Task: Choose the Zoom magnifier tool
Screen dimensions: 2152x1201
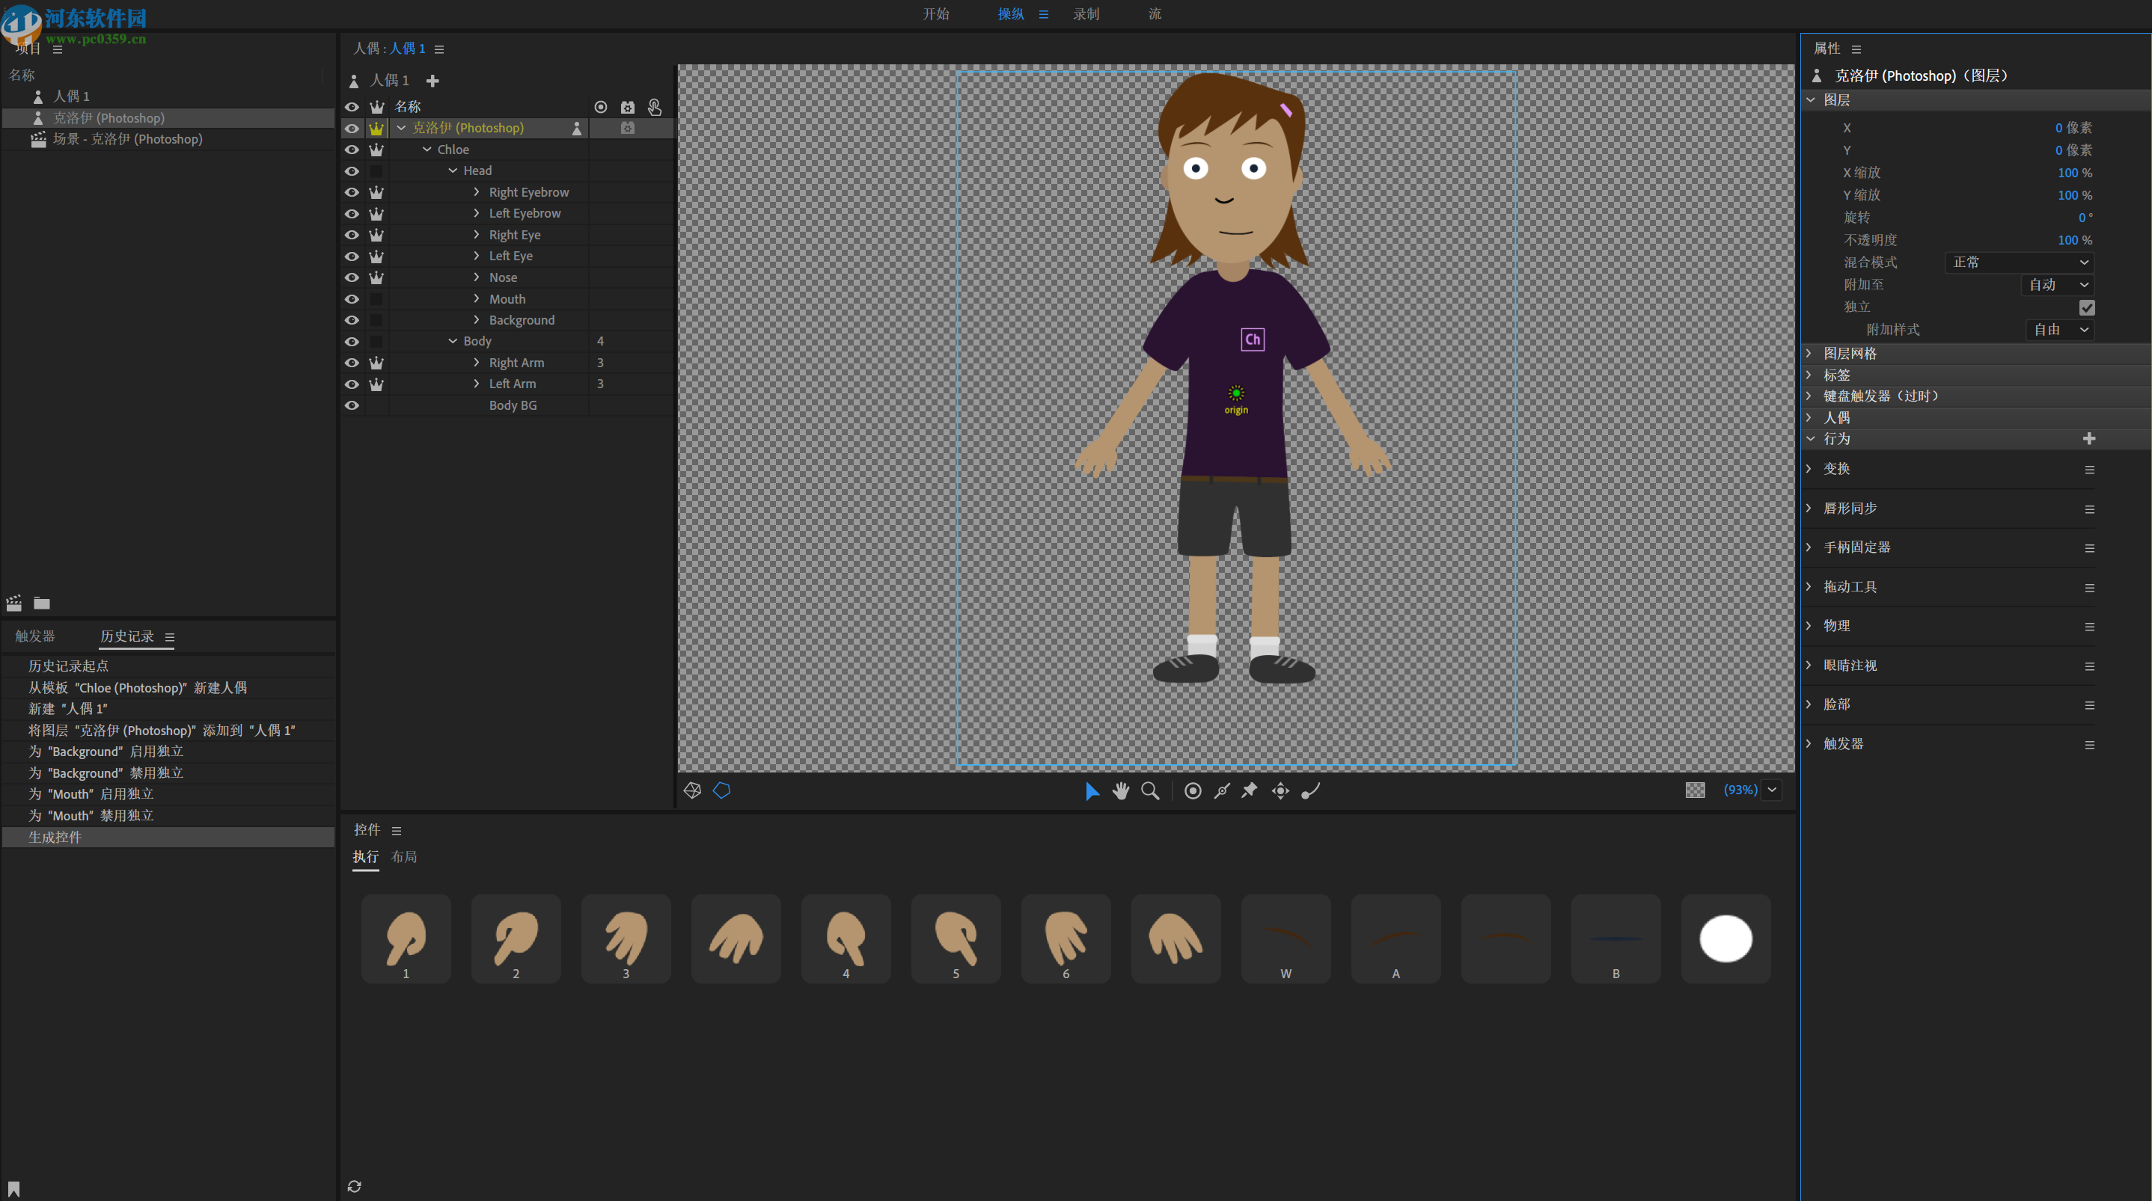Action: pos(1150,791)
